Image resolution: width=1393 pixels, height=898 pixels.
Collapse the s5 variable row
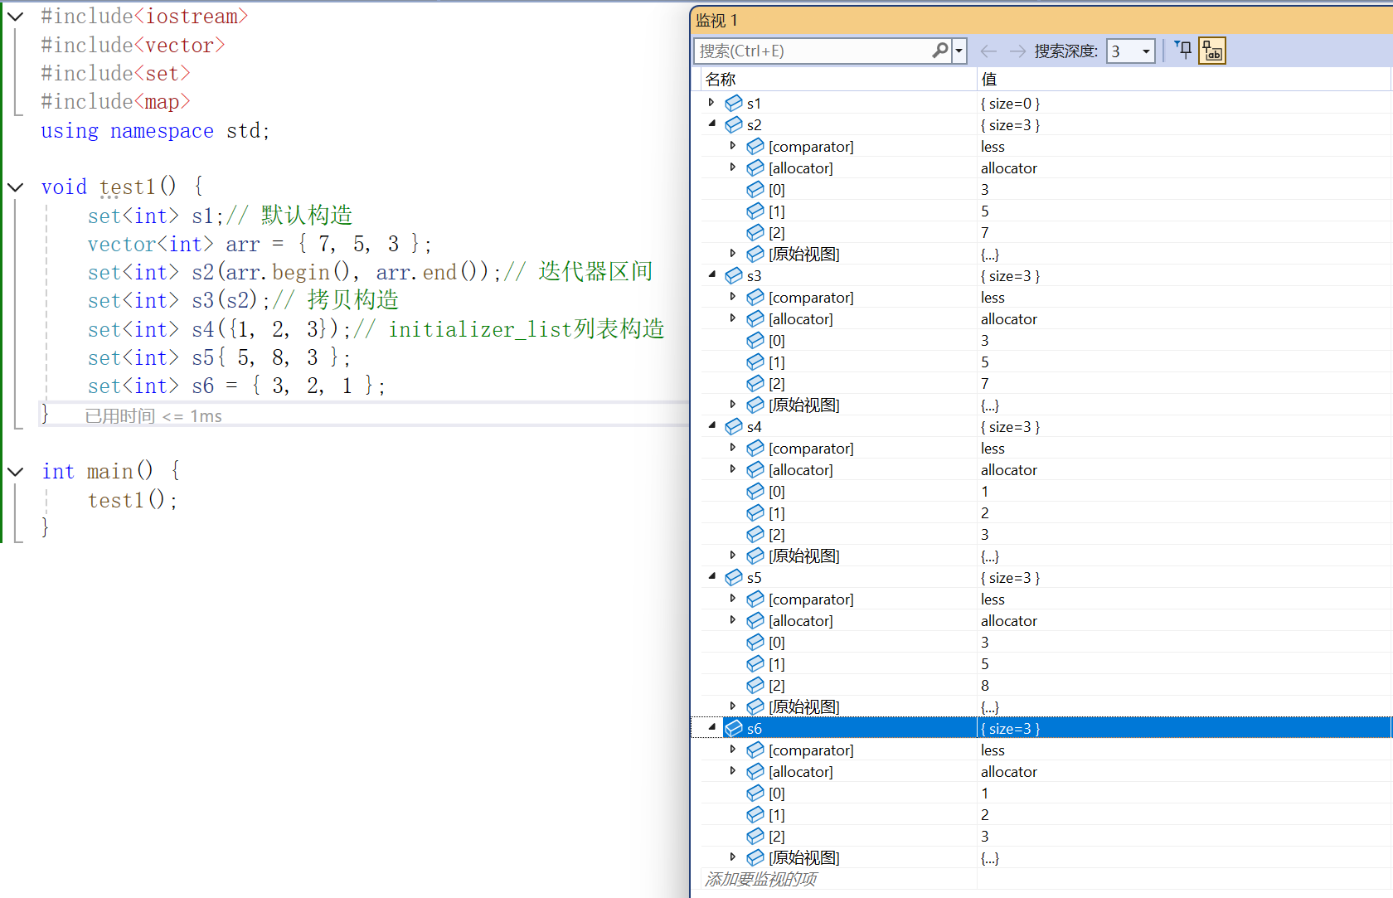pos(711,577)
